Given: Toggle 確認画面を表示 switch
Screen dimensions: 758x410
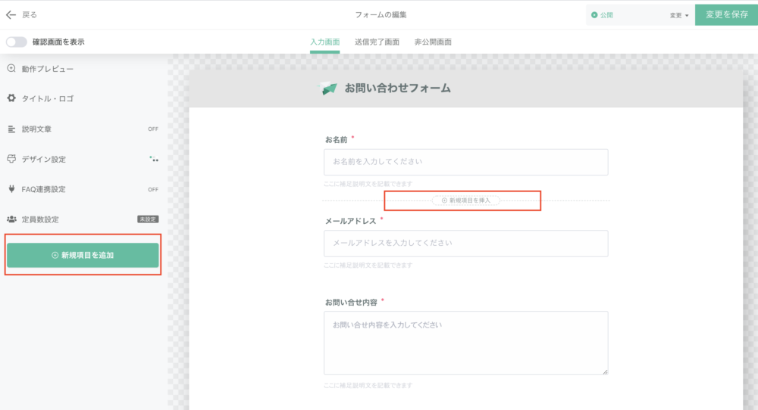Looking at the screenshot, I should tap(17, 42).
